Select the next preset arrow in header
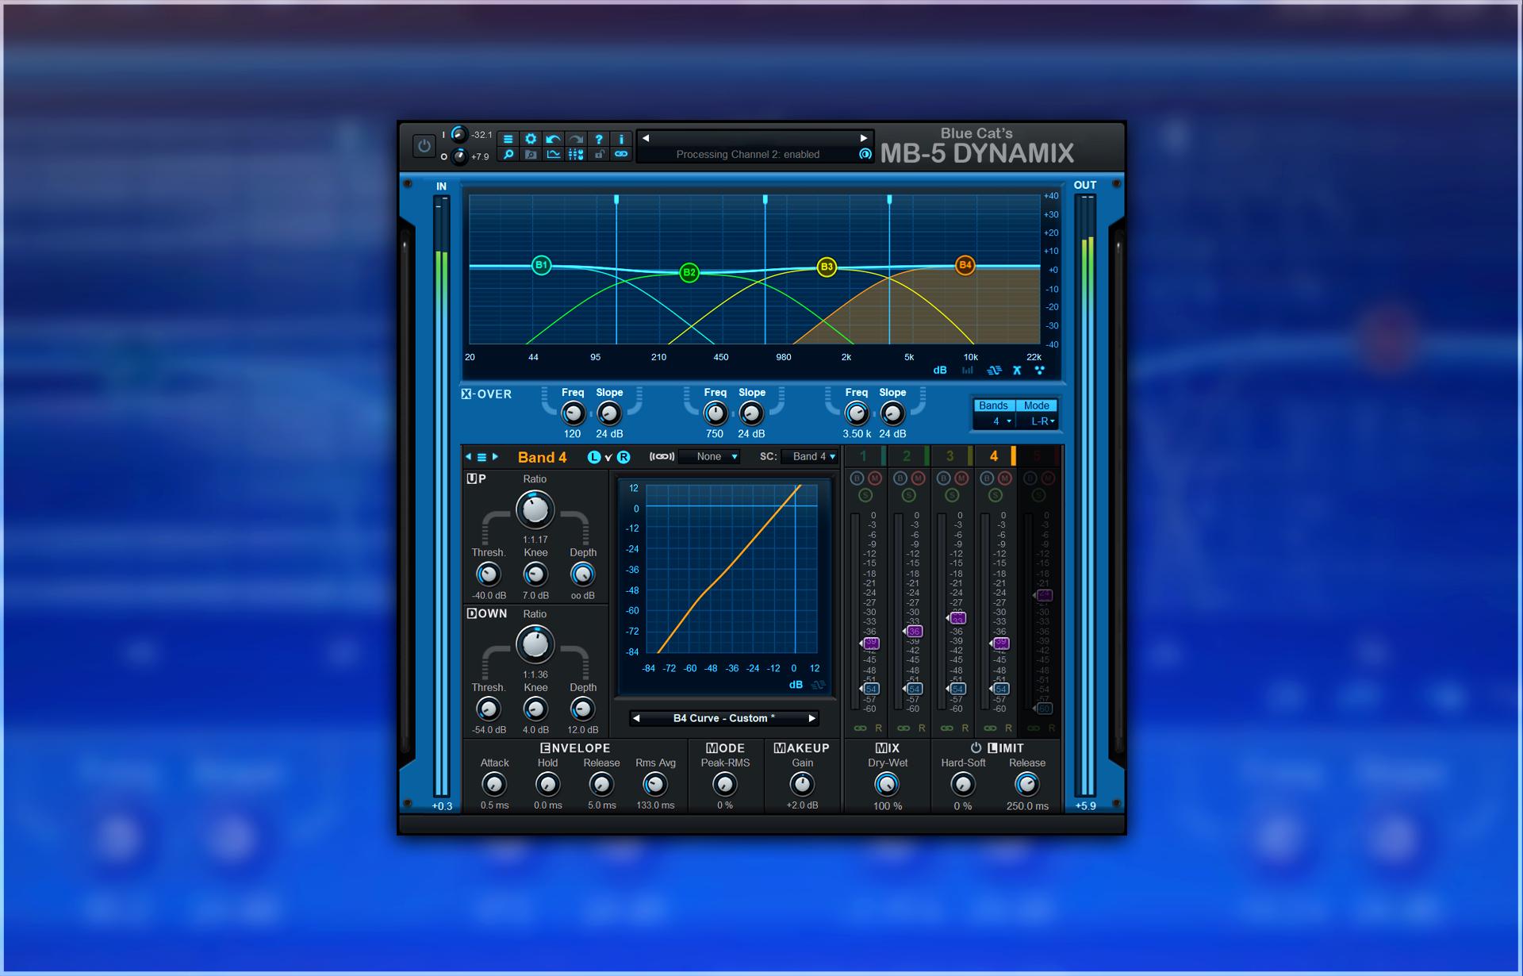The width and height of the screenshot is (1523, 976). pos(864,138)
